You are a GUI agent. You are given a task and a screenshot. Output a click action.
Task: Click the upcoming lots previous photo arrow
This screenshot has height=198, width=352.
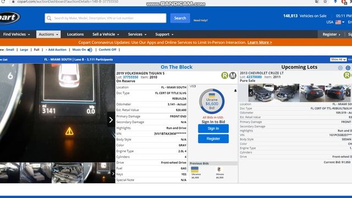click(251, 93)
